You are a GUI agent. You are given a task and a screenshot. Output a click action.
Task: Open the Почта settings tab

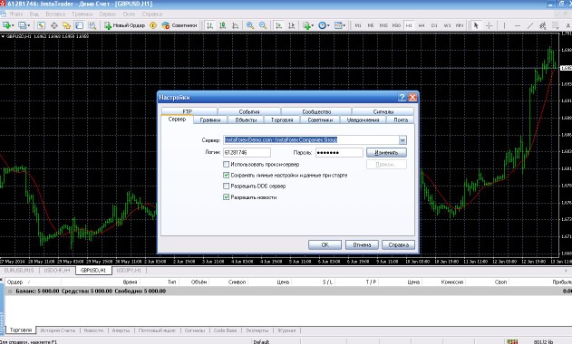(x=401, y=119)
